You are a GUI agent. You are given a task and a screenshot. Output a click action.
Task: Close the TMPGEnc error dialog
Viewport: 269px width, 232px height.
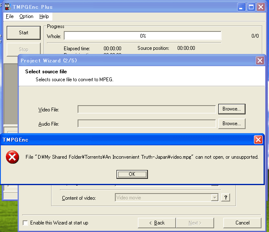tap(258, 139)
